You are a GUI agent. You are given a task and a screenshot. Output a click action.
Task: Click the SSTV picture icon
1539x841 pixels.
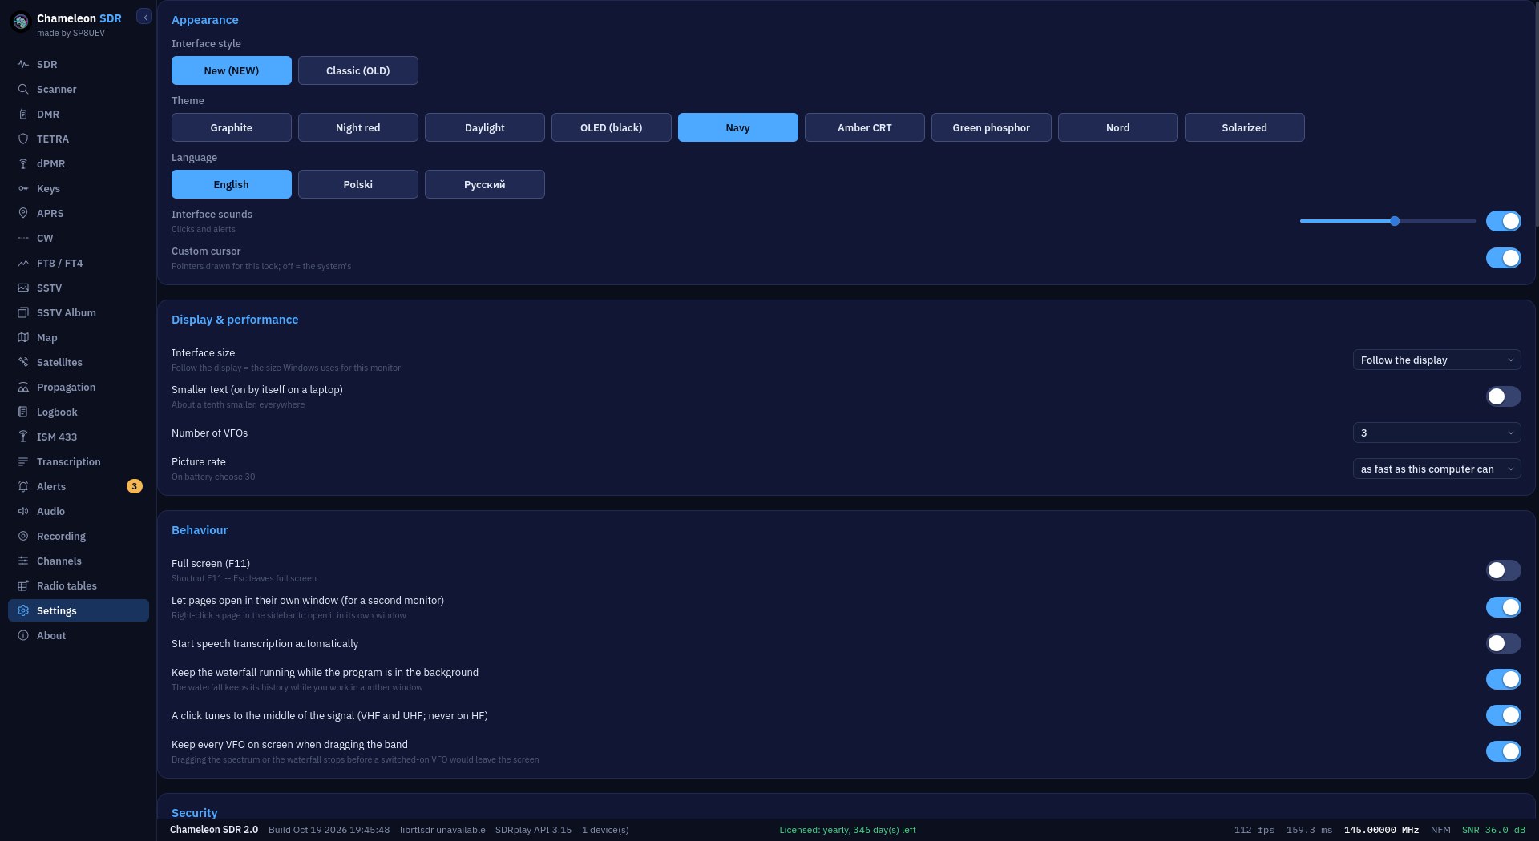pos(23,288)
